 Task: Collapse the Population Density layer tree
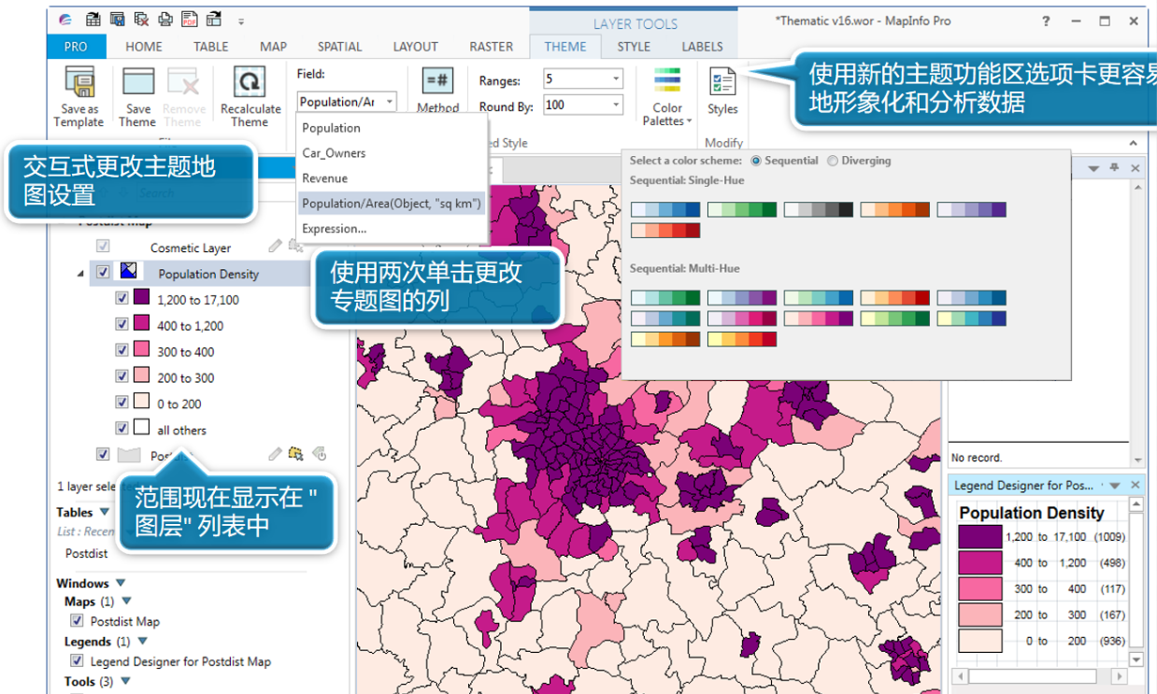(x=79, y=273)
